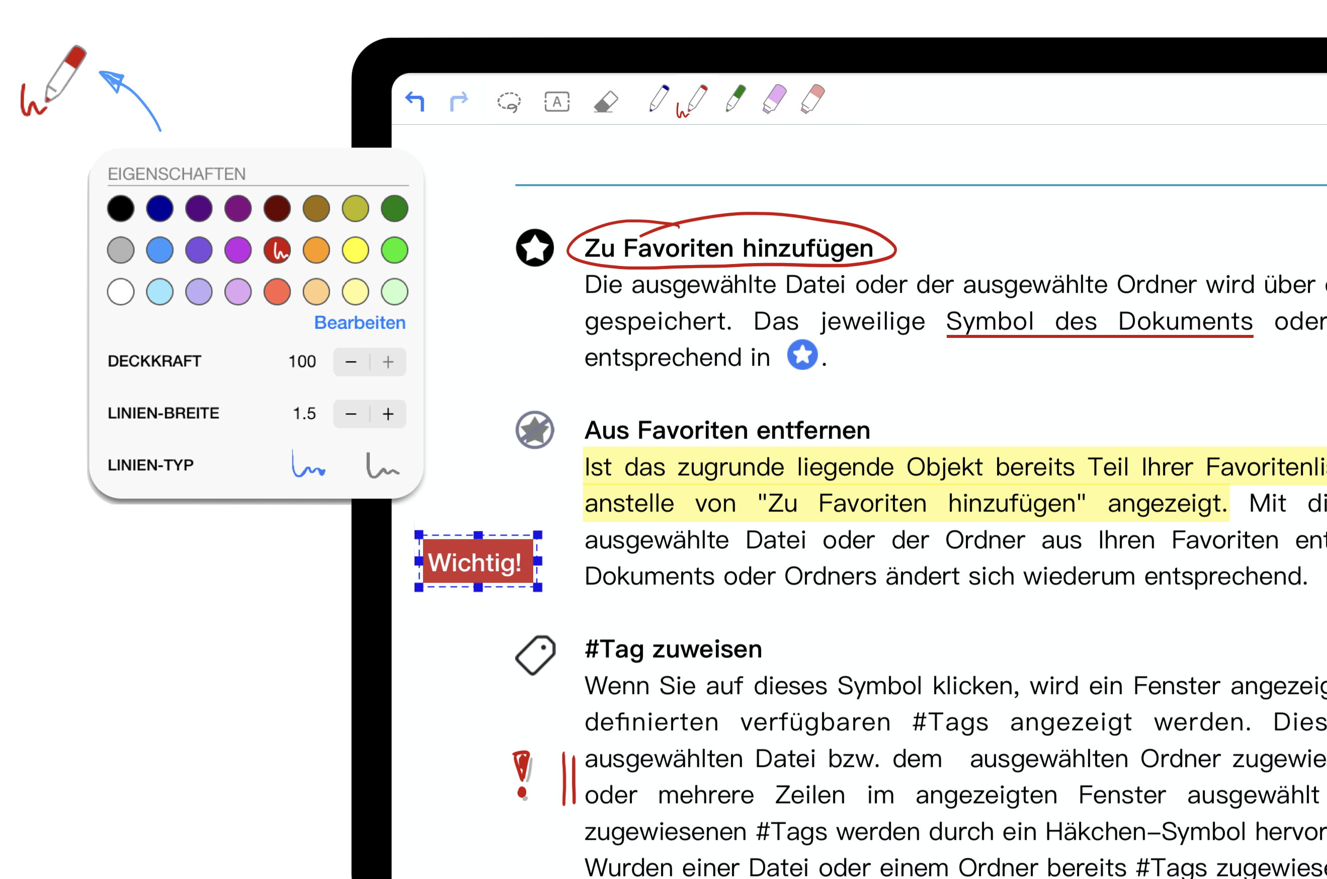Viewport: 1327px width, 879px height.
Task: Click the undo arrow in toolbar
Action: click(415, 102)
